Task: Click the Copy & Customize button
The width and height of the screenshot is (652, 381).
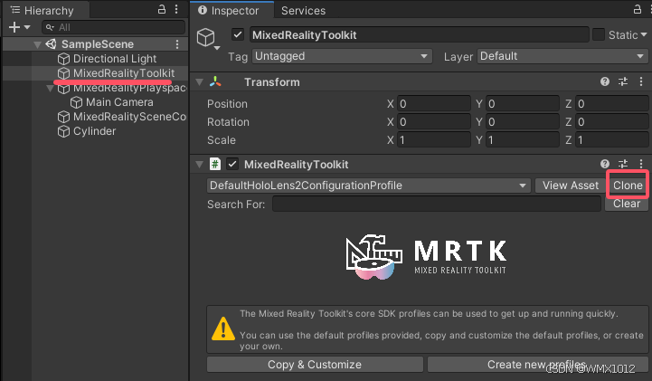Action: point(315,365)
